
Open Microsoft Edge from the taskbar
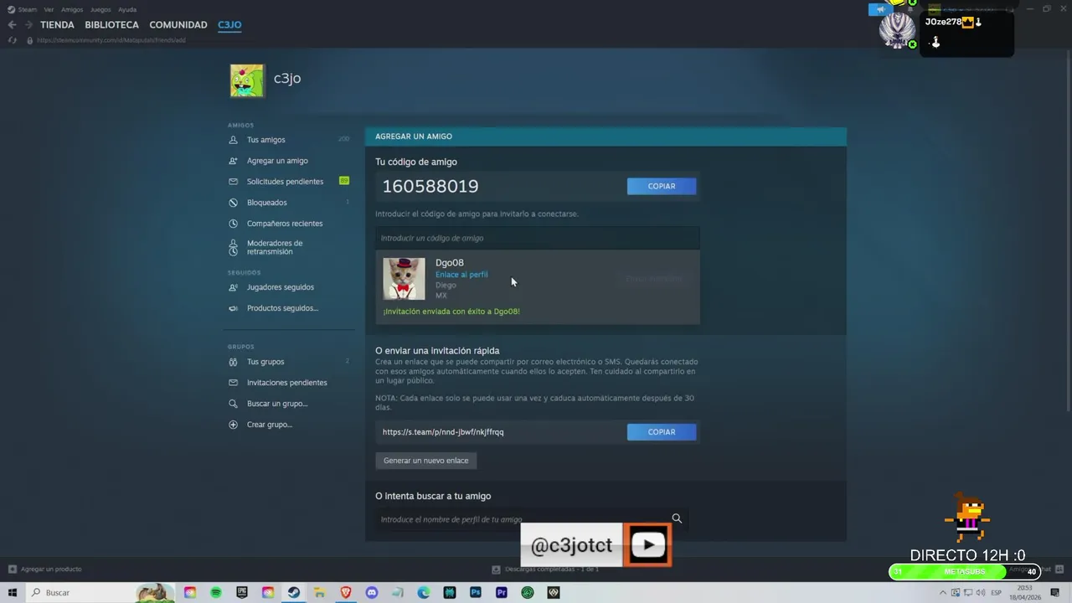tap(424, 593)
